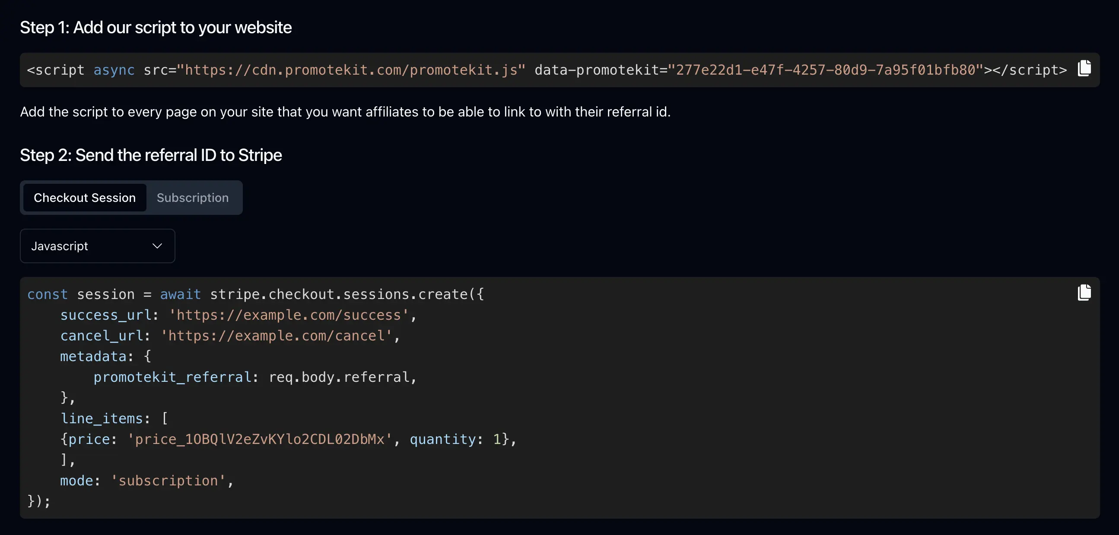This screenshot has width=1119, height=535.
Task: Click the price ID string in line_items
Action: pyautogui.click(x=259, y=439)
